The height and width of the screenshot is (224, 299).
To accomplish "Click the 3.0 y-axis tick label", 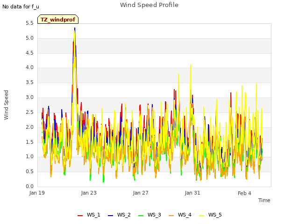I will [29, 98].
